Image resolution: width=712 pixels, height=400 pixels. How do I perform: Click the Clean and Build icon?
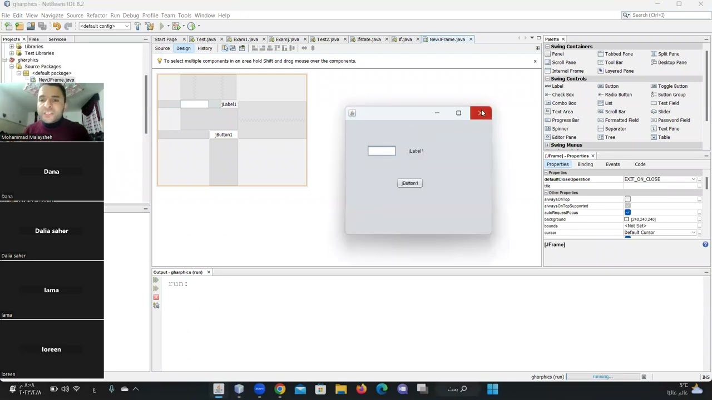149,26
